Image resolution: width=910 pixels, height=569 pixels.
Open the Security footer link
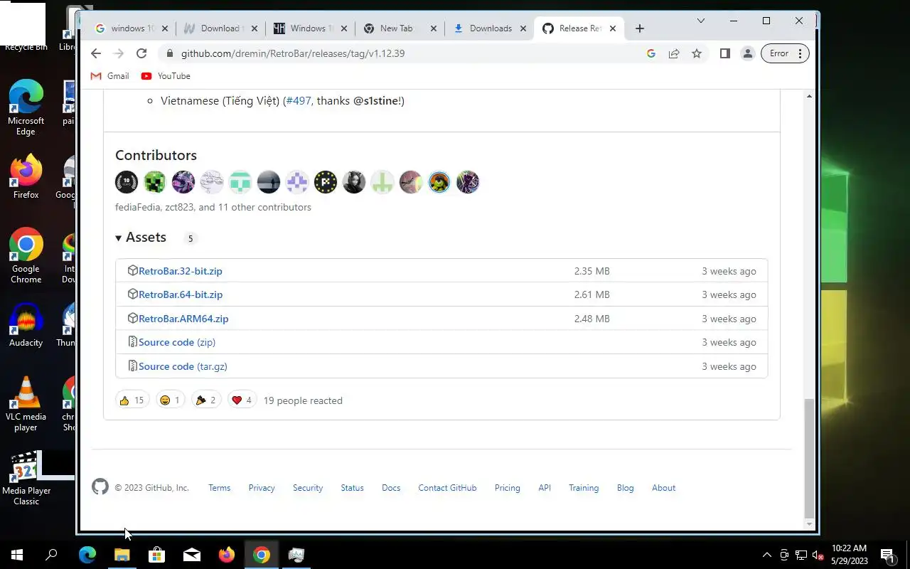click(x=308, y=488)
